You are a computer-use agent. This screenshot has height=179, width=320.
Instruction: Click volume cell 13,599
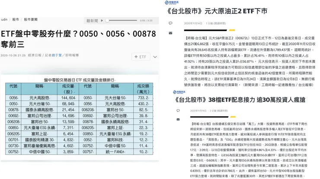point(68,122)
